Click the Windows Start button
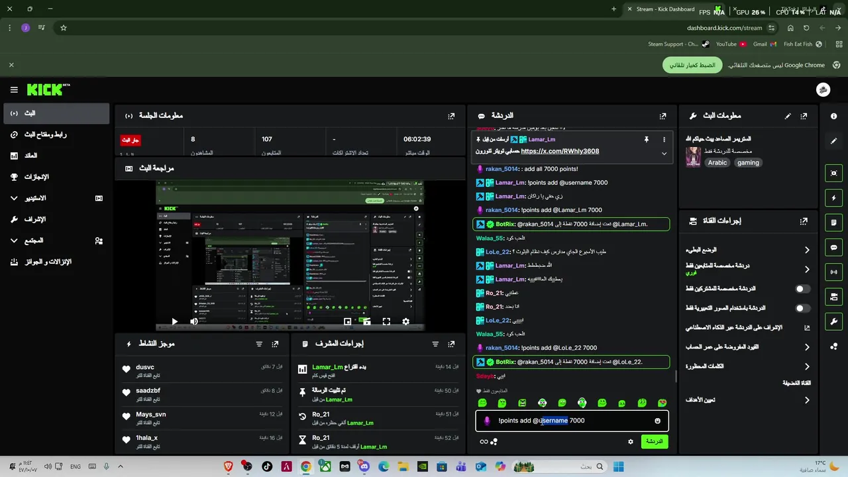Screen dimensions: 848x477 (x=618, y=466)
